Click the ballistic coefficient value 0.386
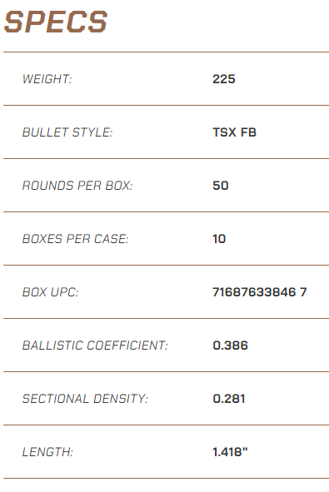Screen dimensions: 329x492 coord(231,345)
